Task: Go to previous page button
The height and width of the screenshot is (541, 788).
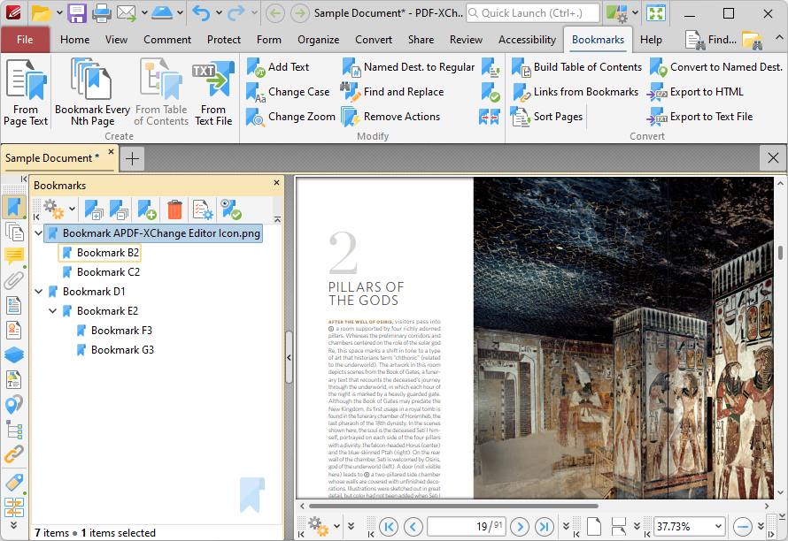Action: pos(413,527)
